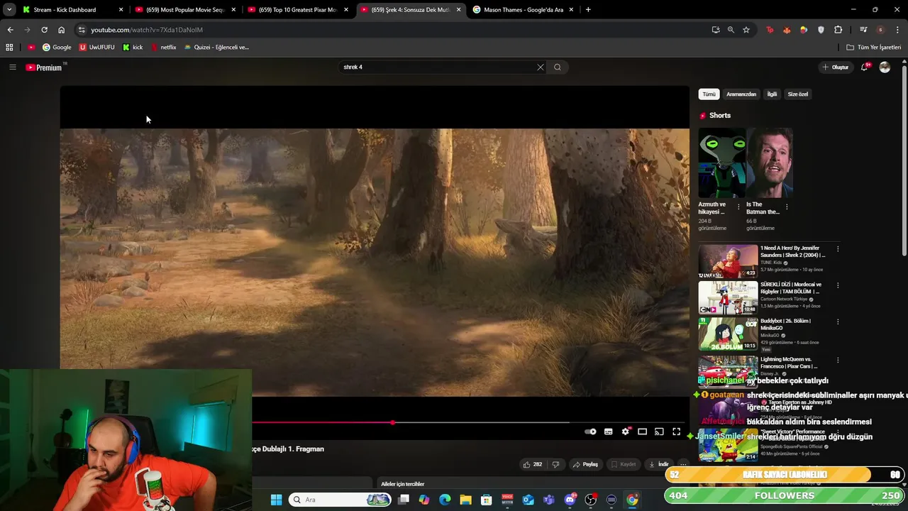Switch to theater mode
Viewport: 908px width, 511px height.
pos(643,432)
